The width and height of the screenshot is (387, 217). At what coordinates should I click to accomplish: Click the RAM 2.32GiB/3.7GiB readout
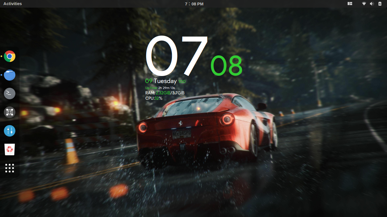pyautogui.click(x=165, y=93)
